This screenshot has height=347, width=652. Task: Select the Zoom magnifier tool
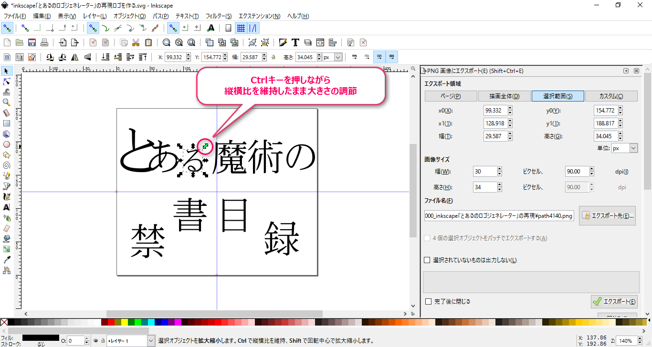pyautogui.click(x=7, y=102)
